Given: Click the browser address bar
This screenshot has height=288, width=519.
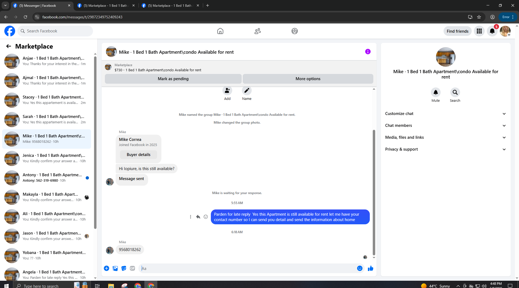Looking at the screenshot, I should point(254,17).
